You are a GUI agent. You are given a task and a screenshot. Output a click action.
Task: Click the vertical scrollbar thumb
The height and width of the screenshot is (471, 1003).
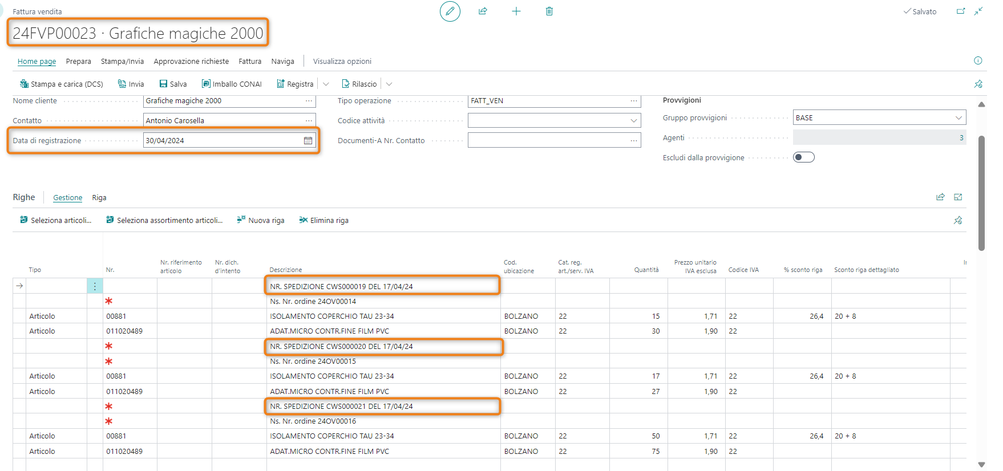click(x=981, y=193)
